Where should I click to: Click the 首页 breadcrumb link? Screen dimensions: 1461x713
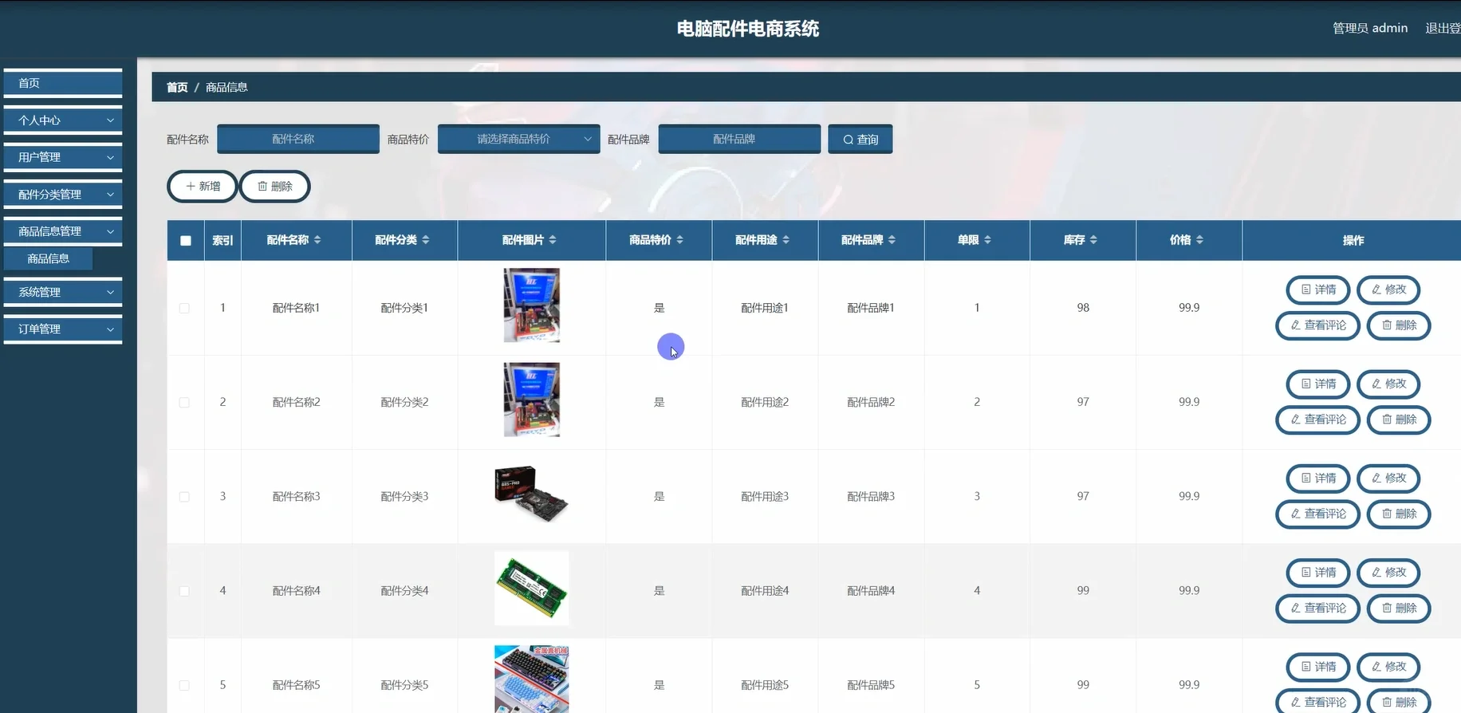tap(177, 87)
